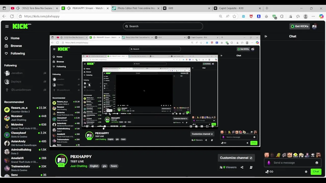The height and width of the screenshot is (183, 326).
Task: Insert the speaker volume quick emote
Action: (313, 155)
